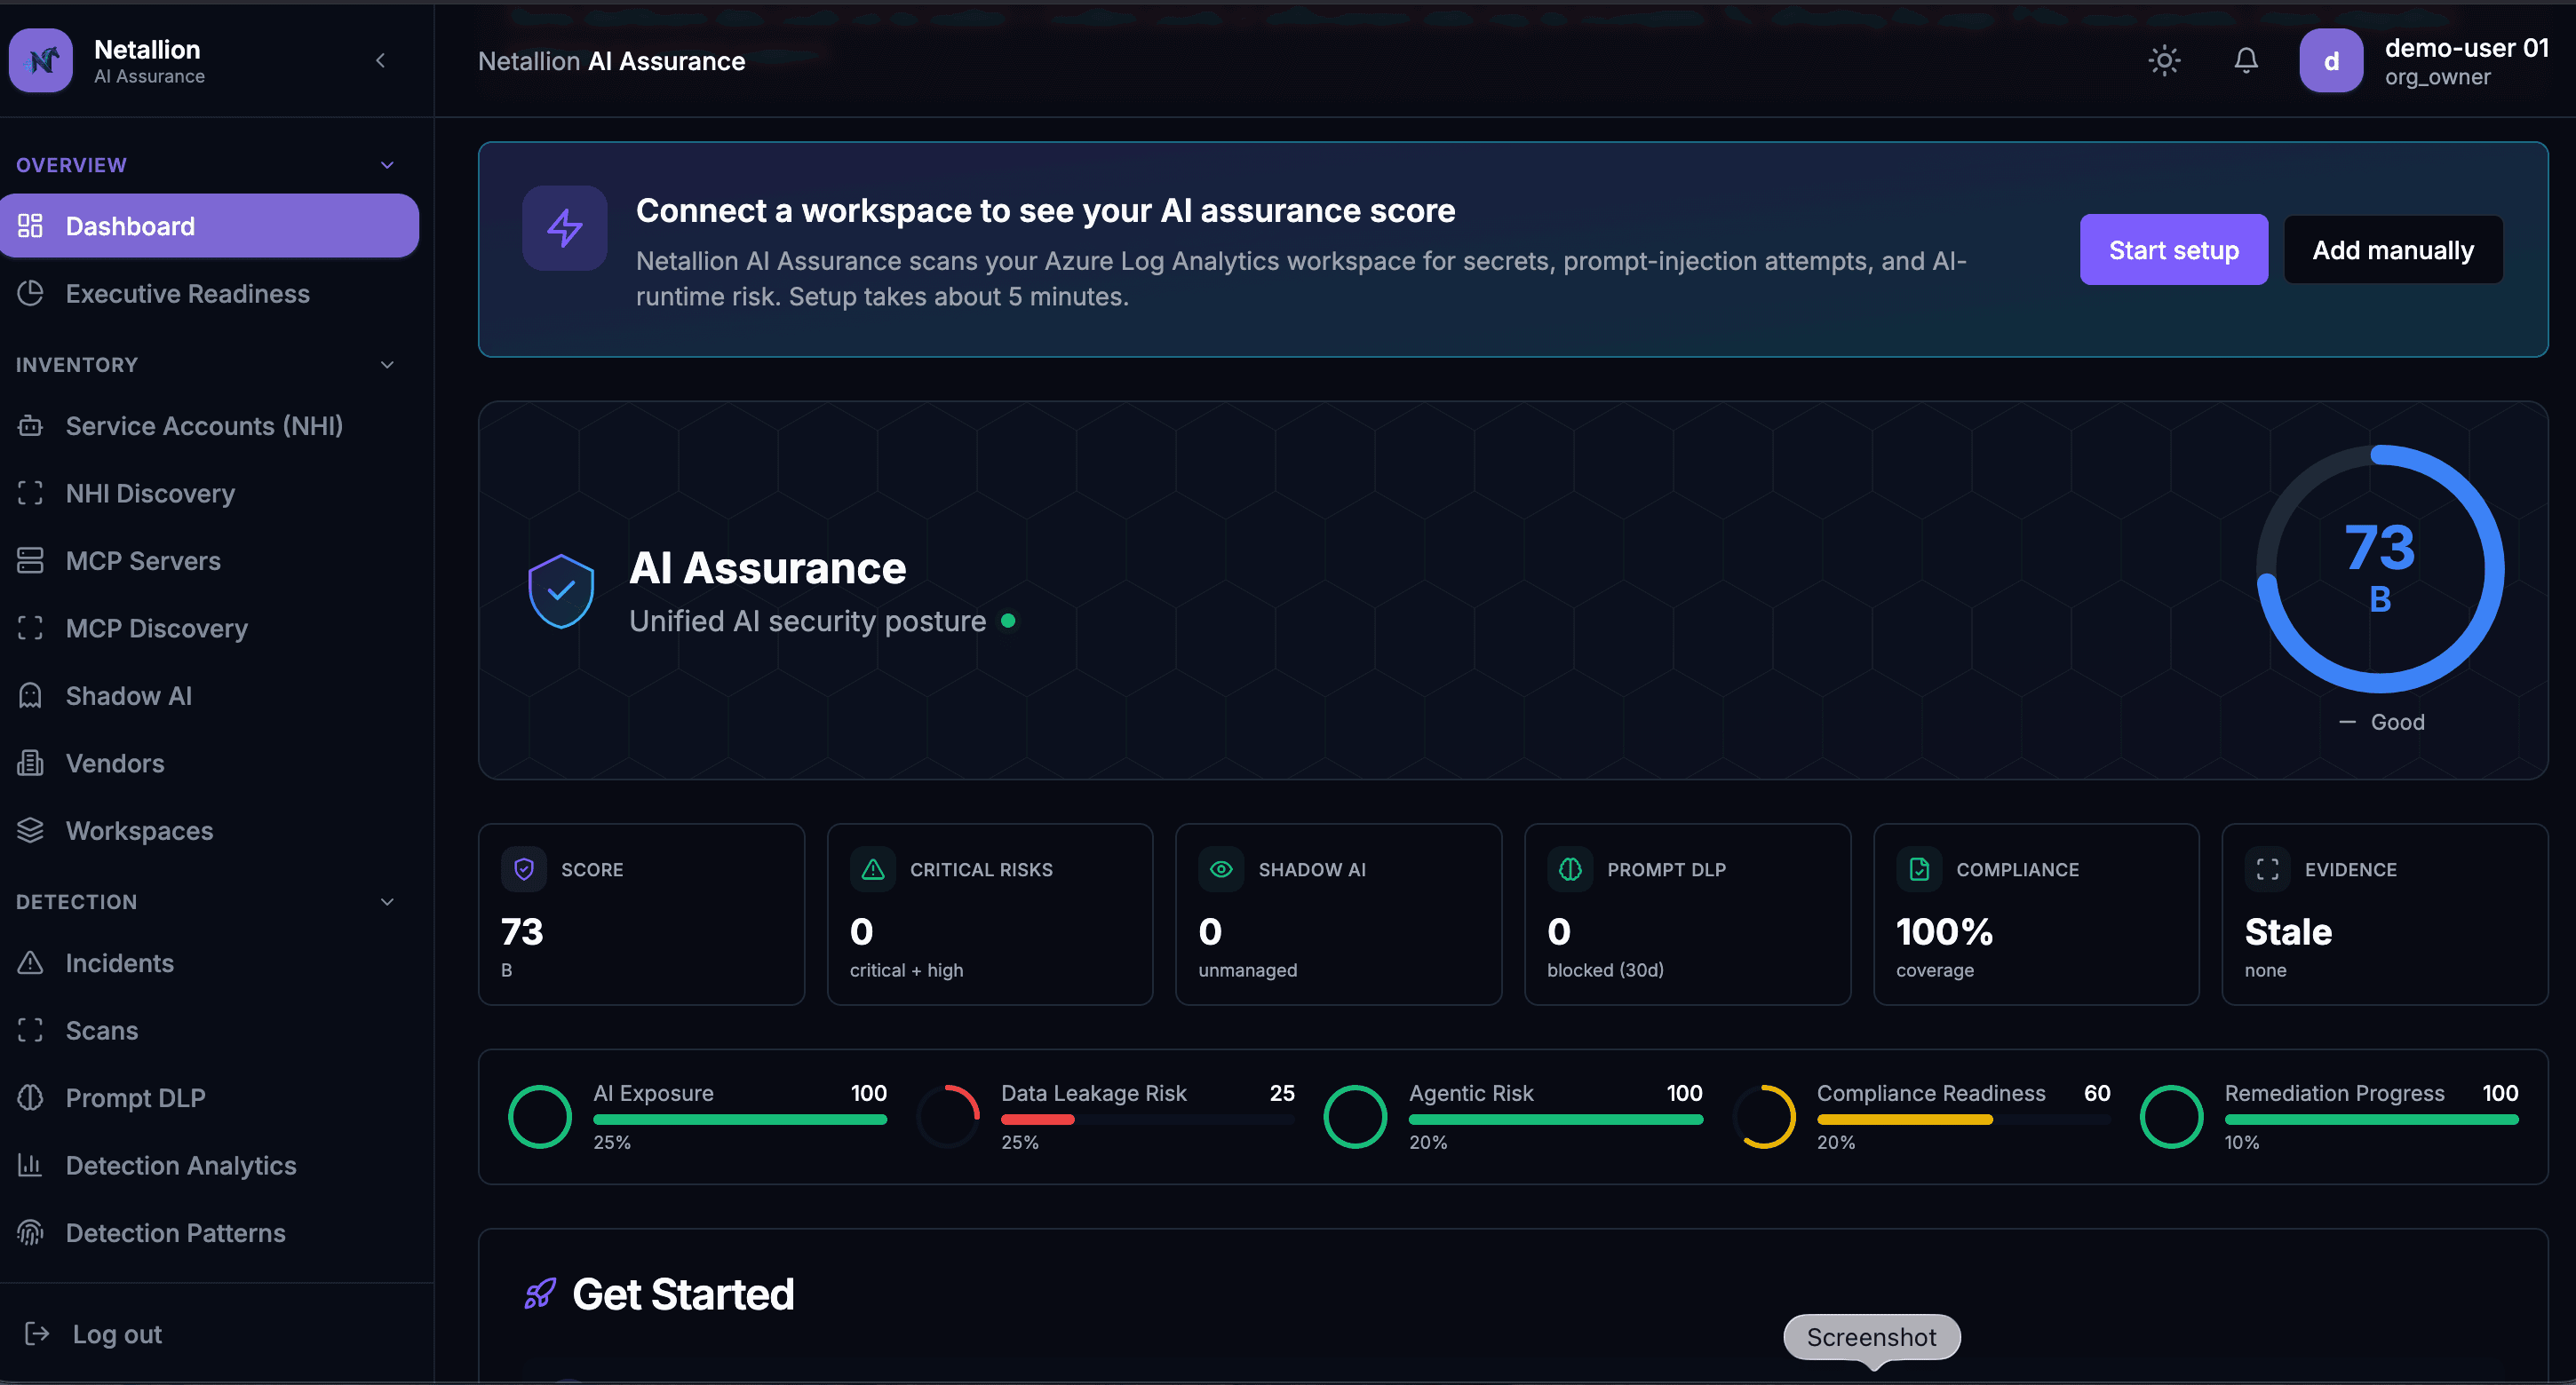Open Detection Patterns
The image size is (2576, 1385).
(209, 1232)
